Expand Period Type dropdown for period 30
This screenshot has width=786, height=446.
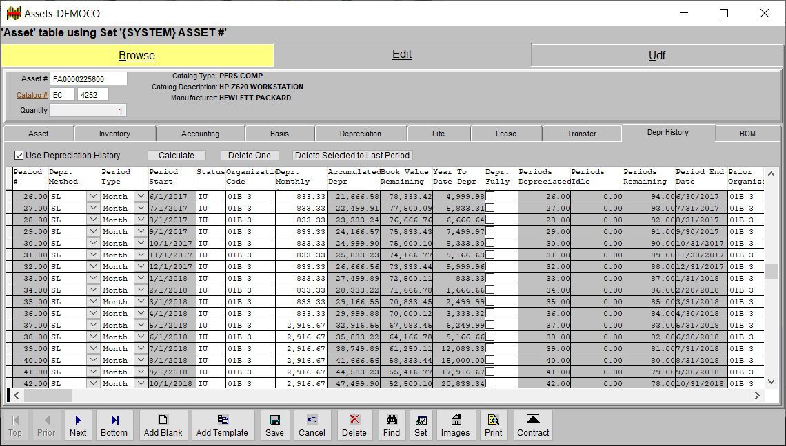pyautogui.click(x=140, y=244)
